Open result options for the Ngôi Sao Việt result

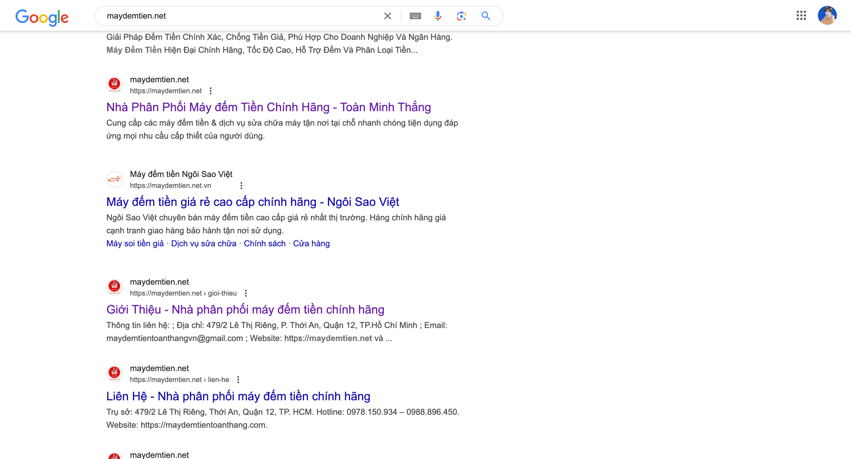[x=241, y=185]
